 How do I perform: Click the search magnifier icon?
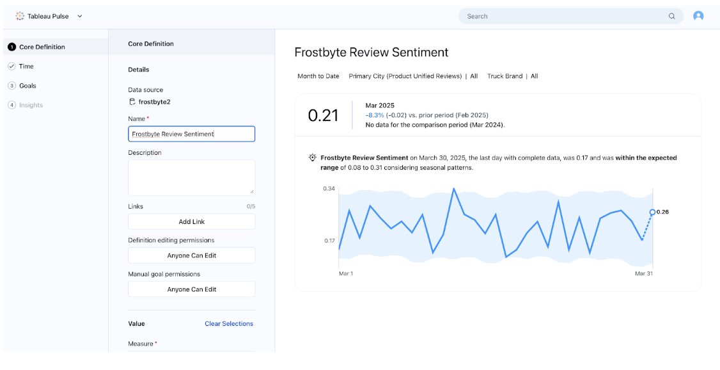click(x=671, y=16)
